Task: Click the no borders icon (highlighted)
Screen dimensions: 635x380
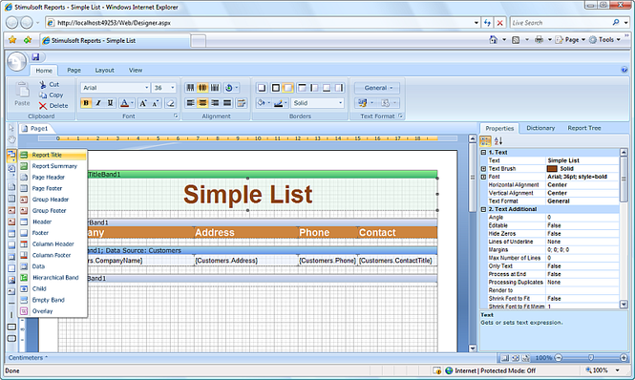Action: [x=287, y=88]
